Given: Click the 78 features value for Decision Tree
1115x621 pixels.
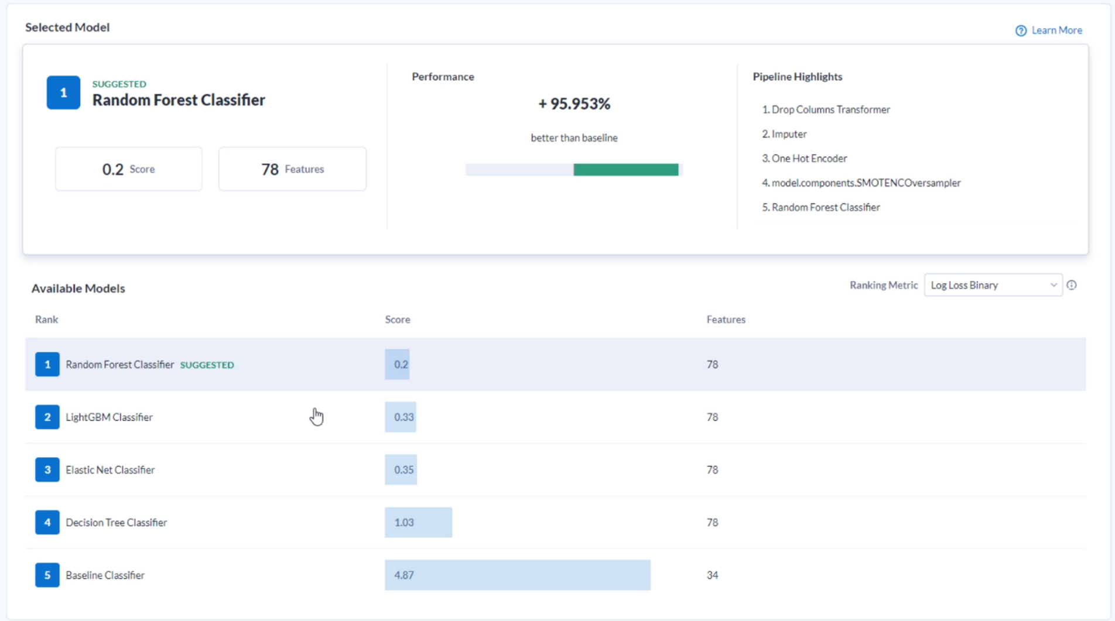Looking at the screenshot, I should pos(712,522).
